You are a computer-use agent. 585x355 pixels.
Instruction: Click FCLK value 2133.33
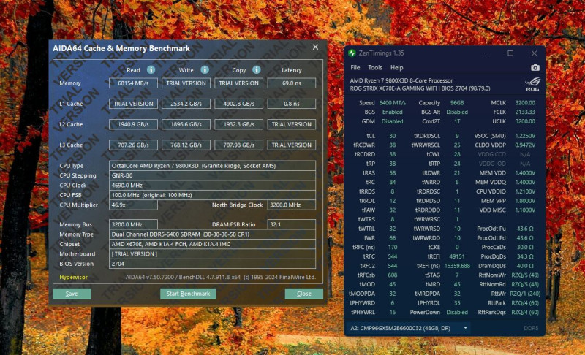[x=525, y=112]
